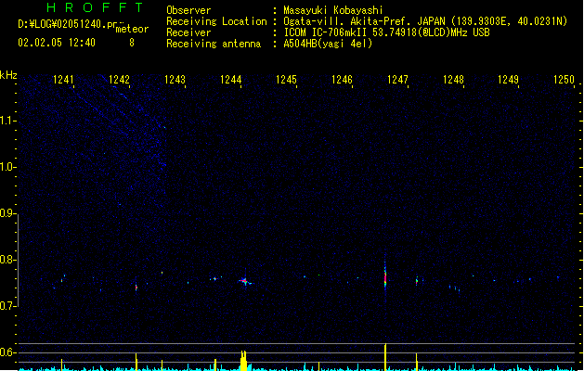Image resolution: width=584 pixels, height=371 pixels.
Task: Click the Receiving Location label
Action: point(216,21)
